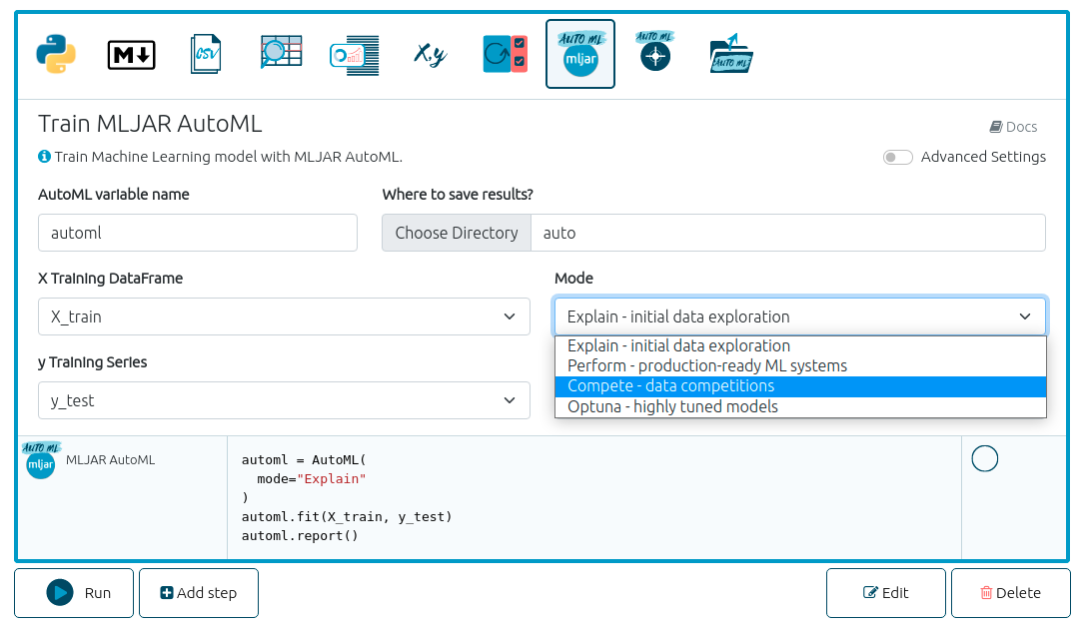The image size is (1083, 630).
Task: Click the 'Where to save results?' label
Action: (458, 195)
